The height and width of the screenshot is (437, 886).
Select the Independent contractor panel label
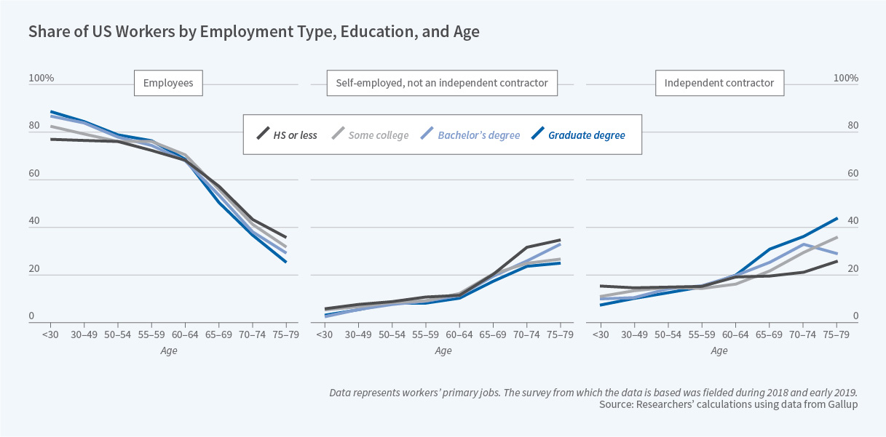(x=719, y=83)
